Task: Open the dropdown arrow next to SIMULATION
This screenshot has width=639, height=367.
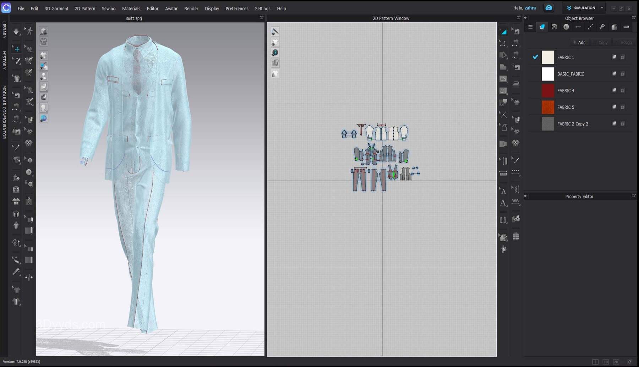Action: click(602, 8)
